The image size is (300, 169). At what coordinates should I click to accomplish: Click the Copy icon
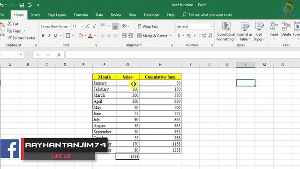9,31
